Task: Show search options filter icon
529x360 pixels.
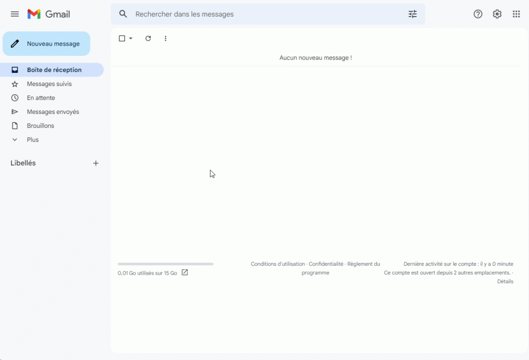Action: [x=412, y=14]
